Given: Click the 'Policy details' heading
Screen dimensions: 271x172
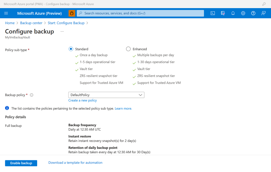Looking at the screenshot, I should (x=15, y=117).
